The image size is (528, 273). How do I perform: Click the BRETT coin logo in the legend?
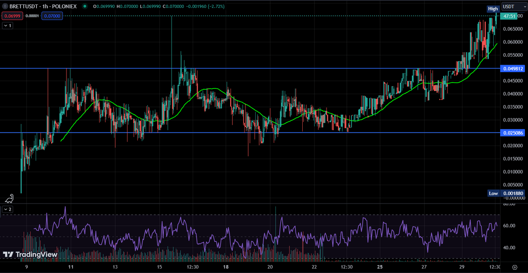(x=6, y=6)
